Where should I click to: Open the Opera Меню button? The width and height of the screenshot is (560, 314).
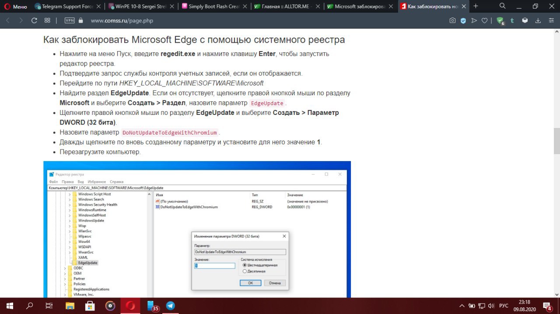coord(15,7)
